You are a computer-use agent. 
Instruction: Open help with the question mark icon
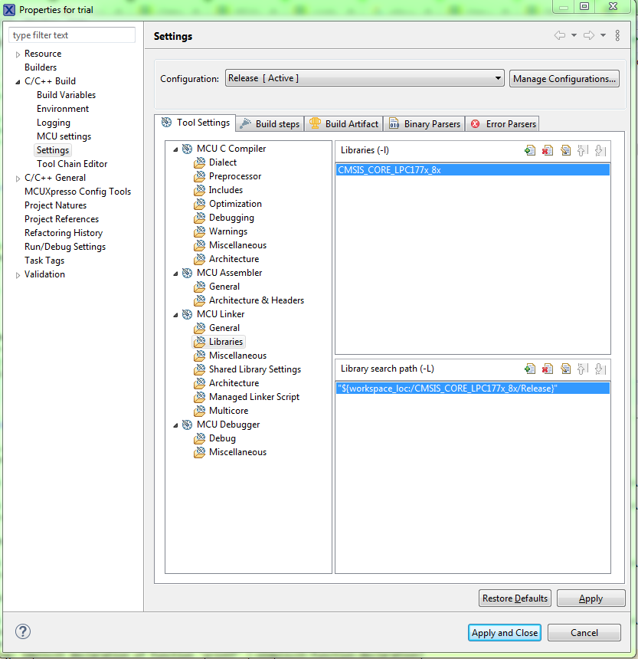(23, 631)
